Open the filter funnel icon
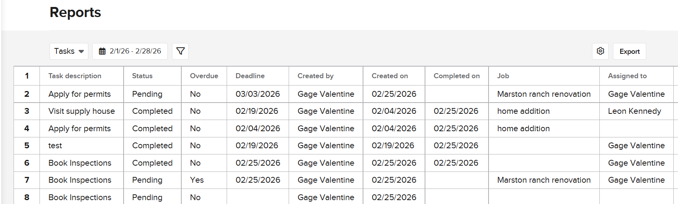 (x=180, y=51)
